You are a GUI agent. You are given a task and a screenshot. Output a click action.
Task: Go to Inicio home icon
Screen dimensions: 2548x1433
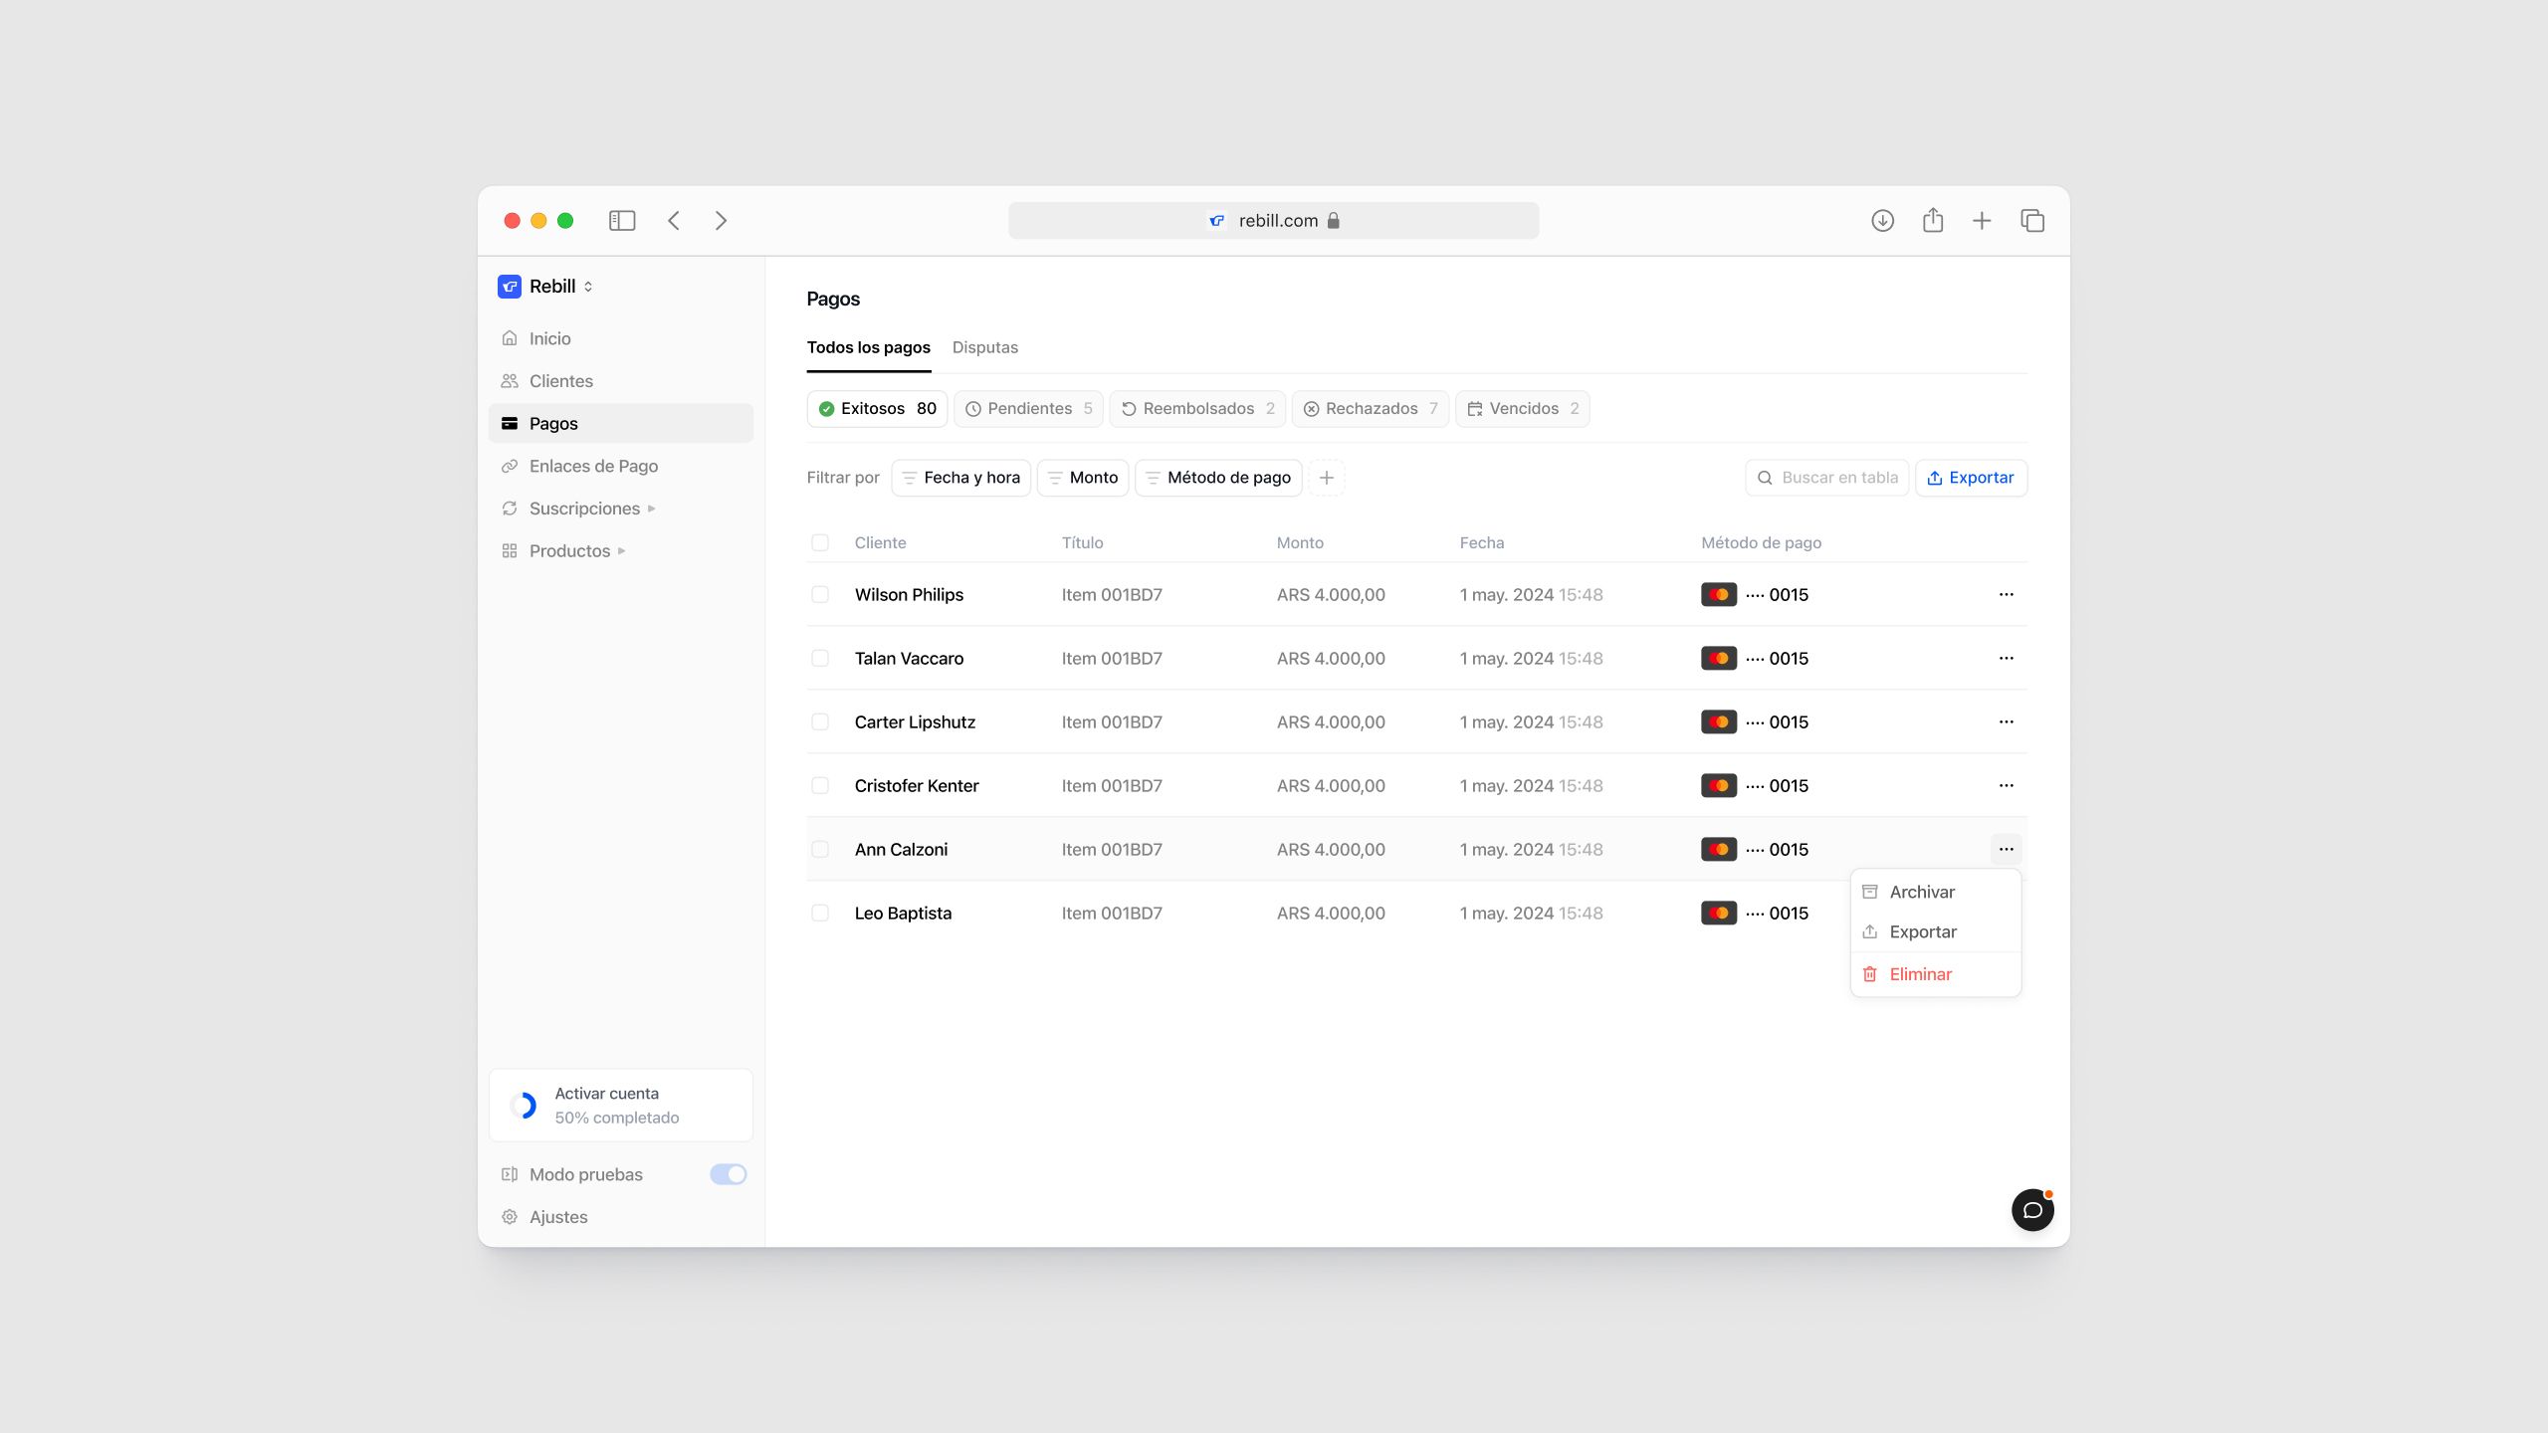click(510, 338)
